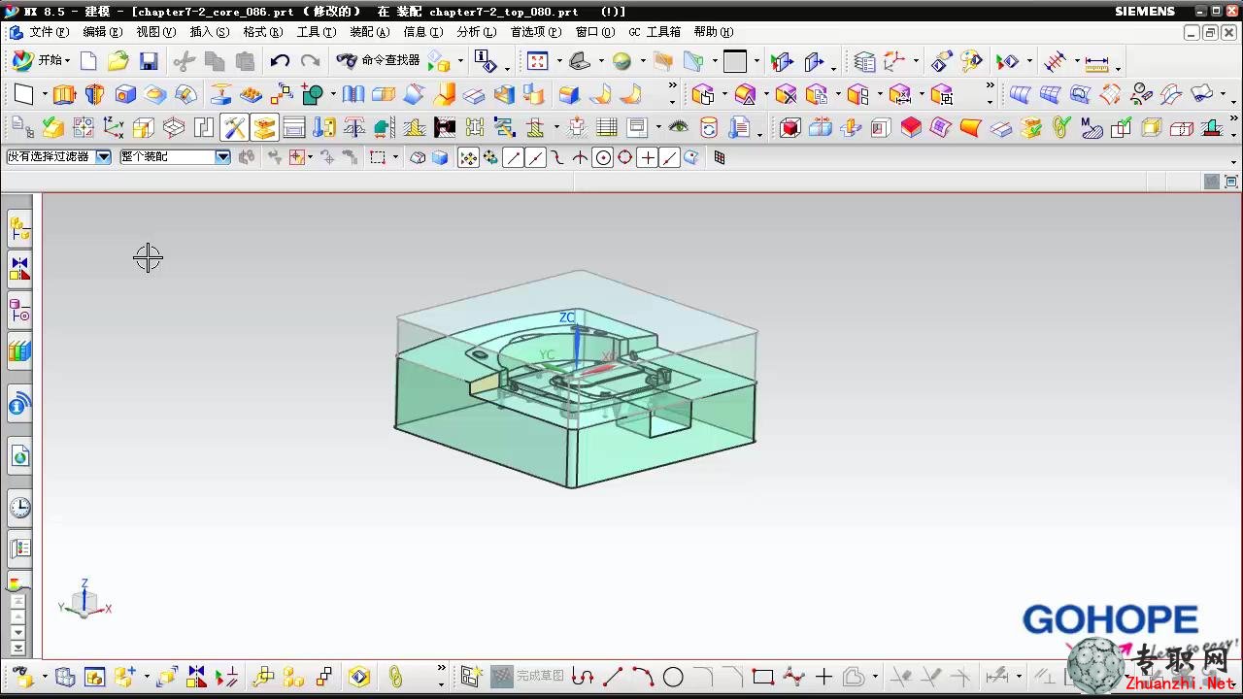This screenshot has height=699, width=1243.
Task: Toggle snap to end point
Action: tap(513, 157)
